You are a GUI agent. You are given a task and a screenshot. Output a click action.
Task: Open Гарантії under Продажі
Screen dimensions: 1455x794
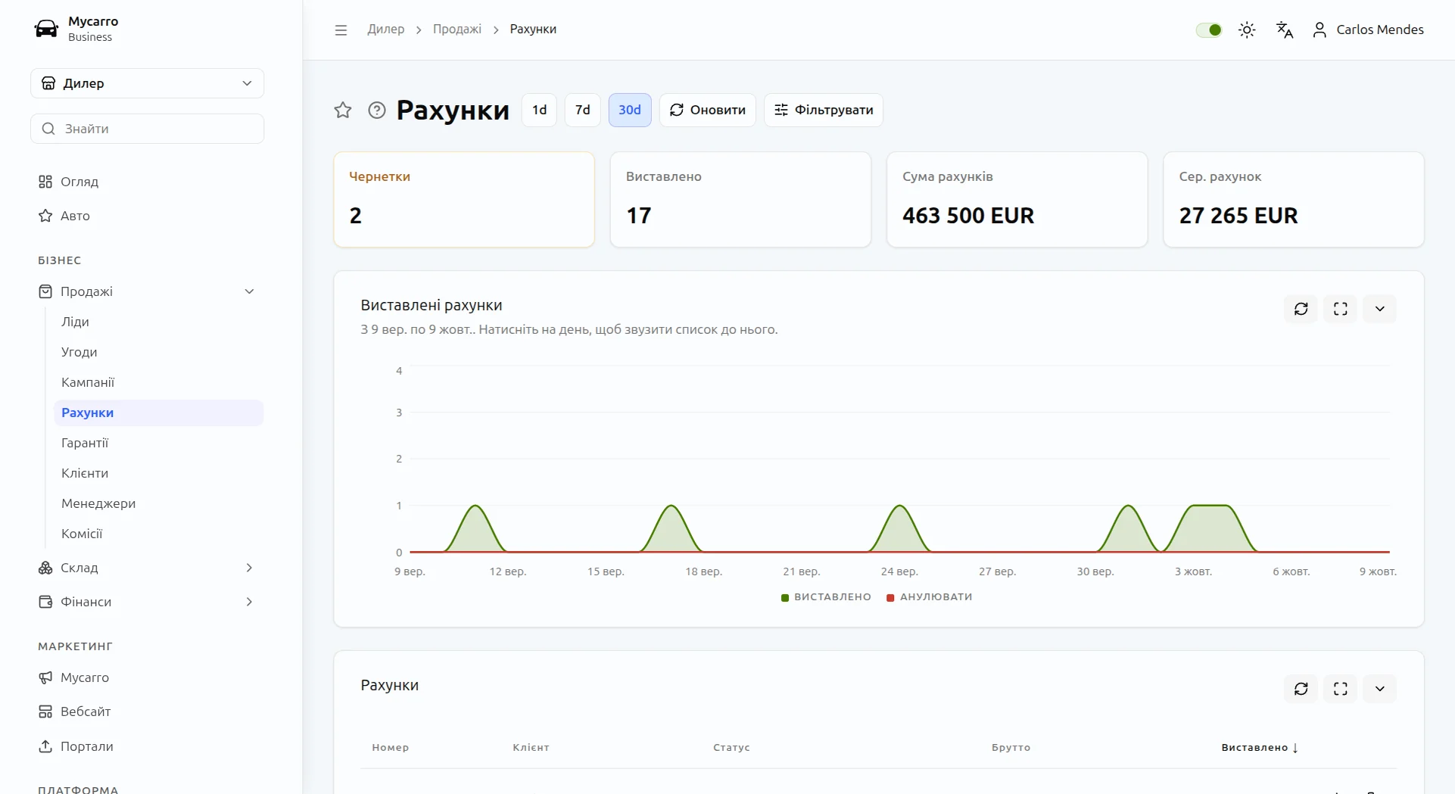click(x=158, y=443)
